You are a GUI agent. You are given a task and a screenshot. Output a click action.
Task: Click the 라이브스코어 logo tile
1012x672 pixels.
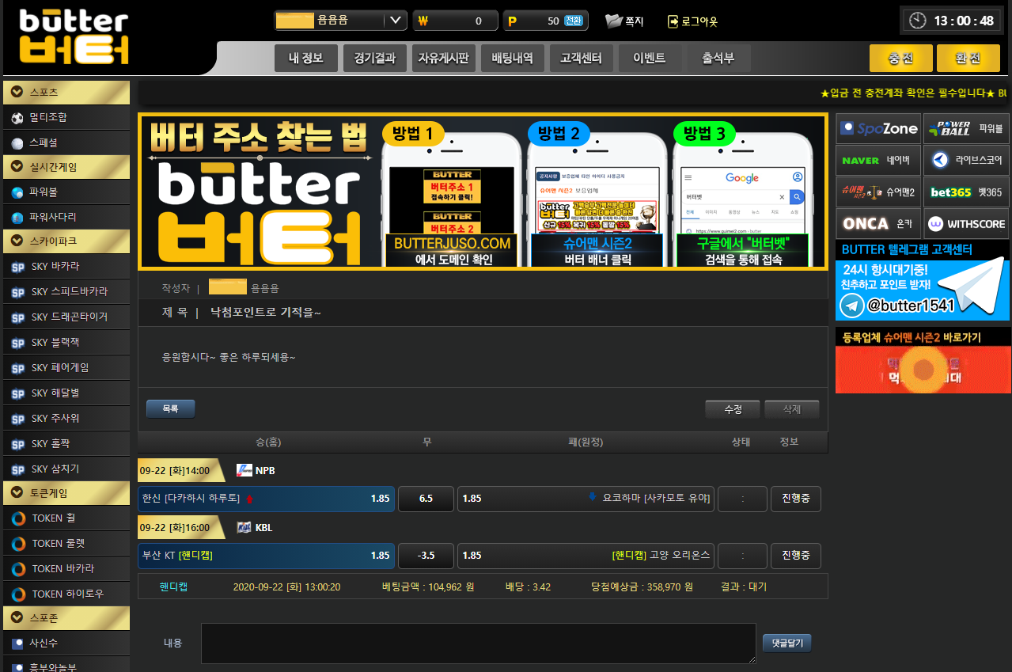[x=966, y=160]
